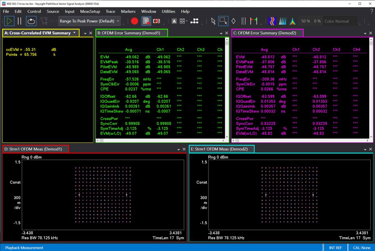Click the red-green flag band marker icon
The height and width of the screenshot is (251, 375).
pyautogui.click(x=253, y=21)
